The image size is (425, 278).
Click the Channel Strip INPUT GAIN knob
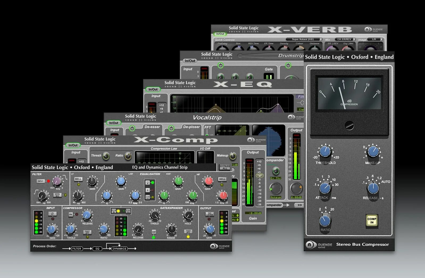[x=52, y=229]
